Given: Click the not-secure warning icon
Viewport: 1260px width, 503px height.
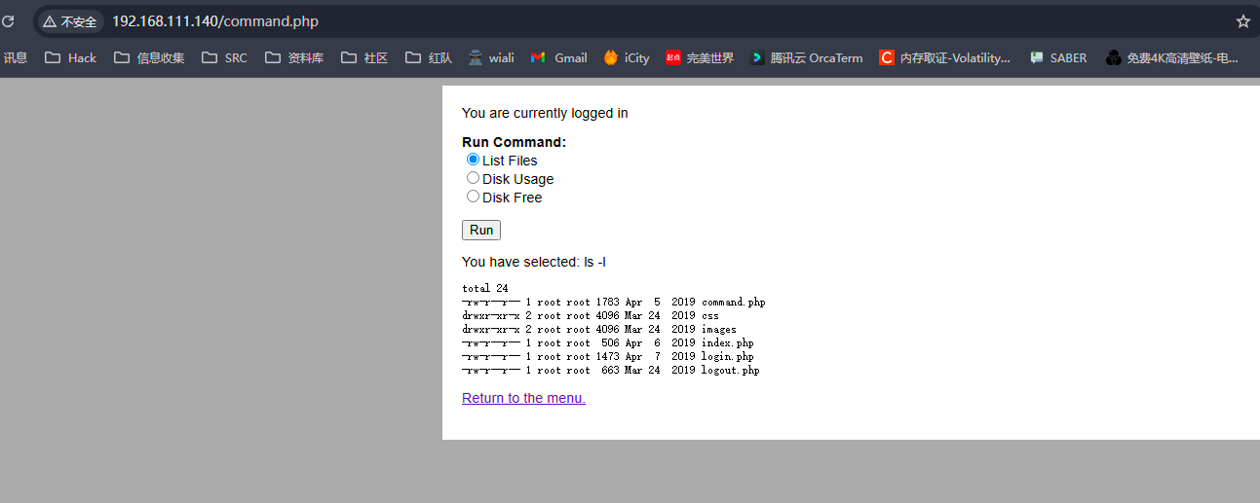Looking at the screenshot, I should (50, 21).
